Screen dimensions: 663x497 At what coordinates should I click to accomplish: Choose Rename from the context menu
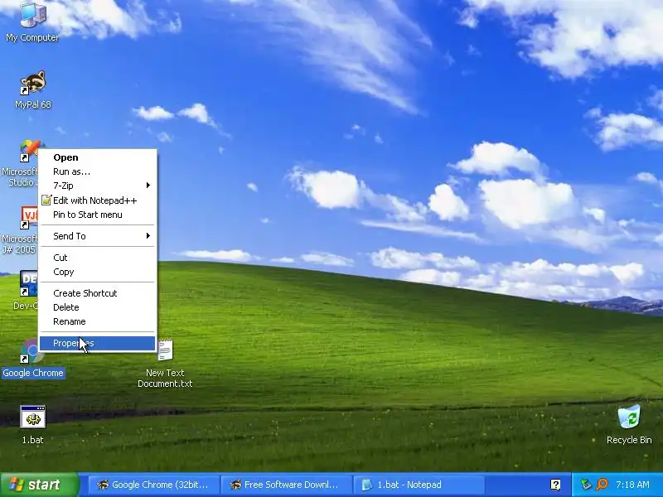[x=98, y=321]
